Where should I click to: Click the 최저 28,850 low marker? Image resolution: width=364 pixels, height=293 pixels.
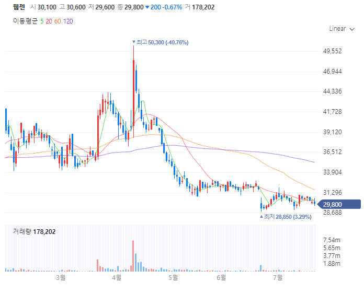tap(286, 217)
